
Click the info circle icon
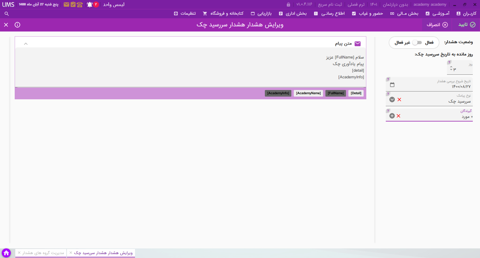pos(17,25)
